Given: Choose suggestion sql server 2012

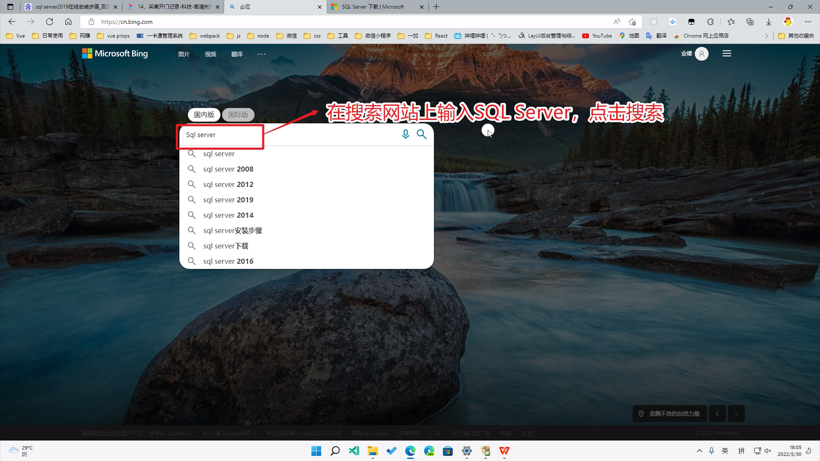Looking at the screenshot, I should click(x=307, y=184).
